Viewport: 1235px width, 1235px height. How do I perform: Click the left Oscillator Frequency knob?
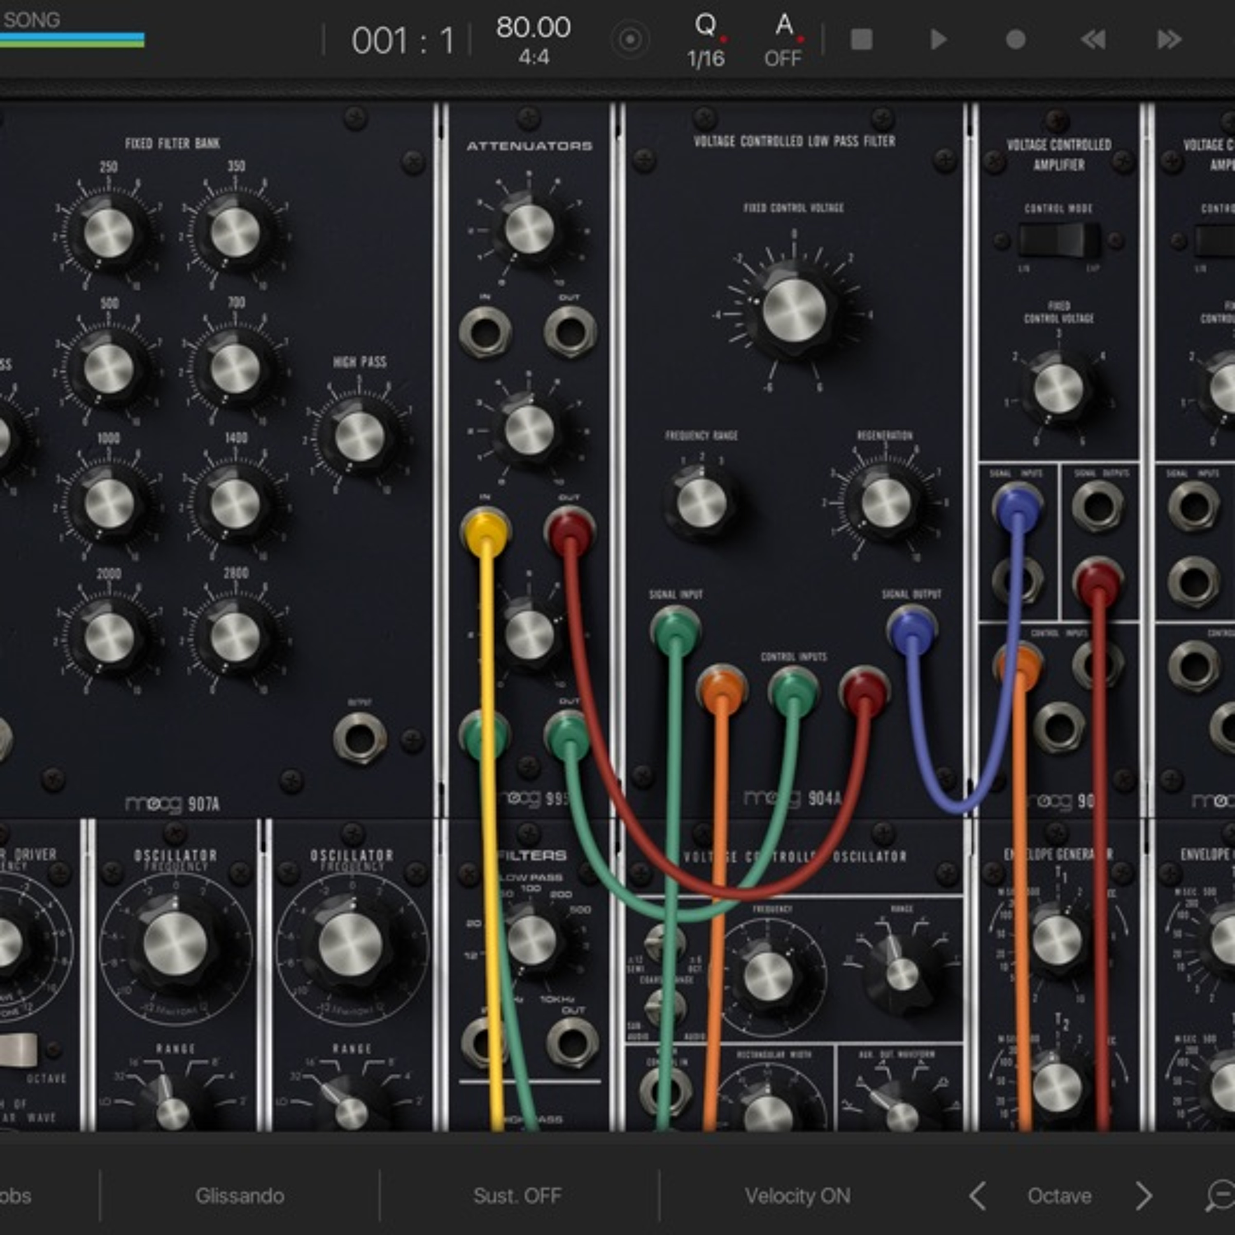(175, 944)
